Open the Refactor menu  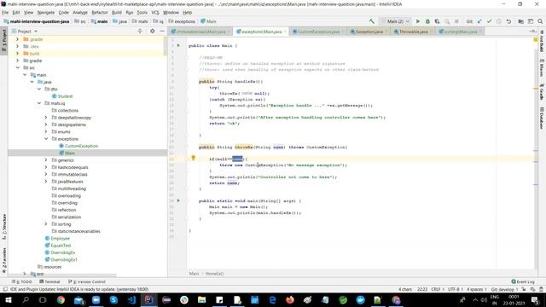pos(100,12)
